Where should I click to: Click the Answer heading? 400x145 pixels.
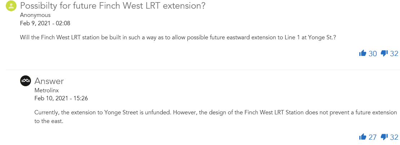(49, 81)
